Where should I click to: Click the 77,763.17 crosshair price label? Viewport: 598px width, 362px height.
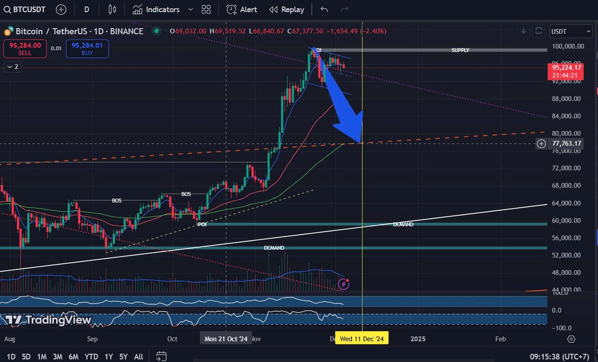coord(567,144)
